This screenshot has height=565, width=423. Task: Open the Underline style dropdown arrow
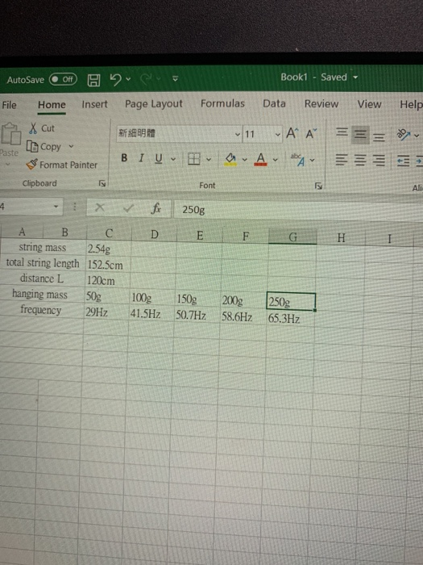173,159
